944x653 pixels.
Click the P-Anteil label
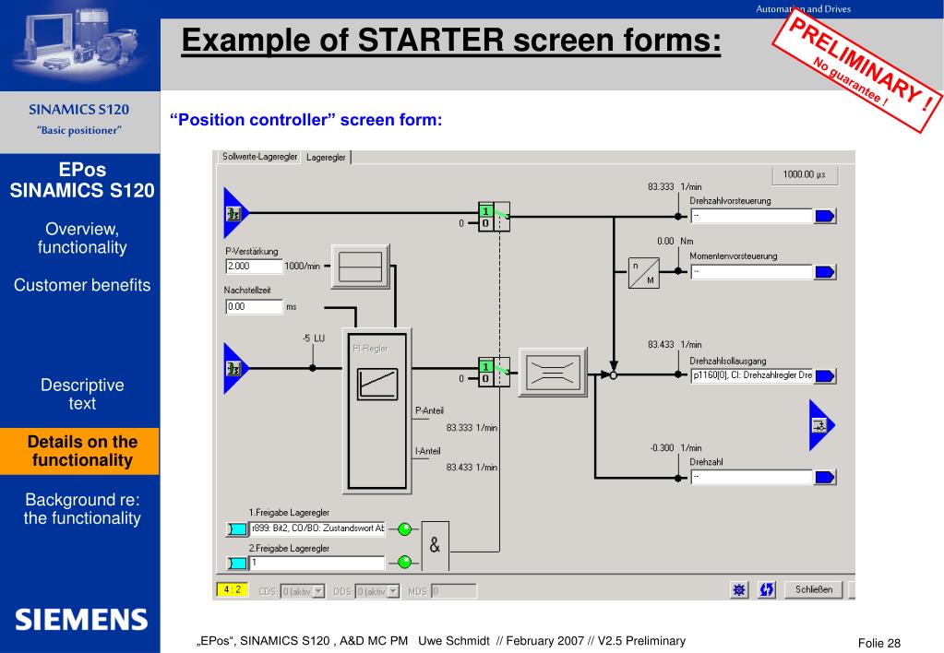(429, 411)
